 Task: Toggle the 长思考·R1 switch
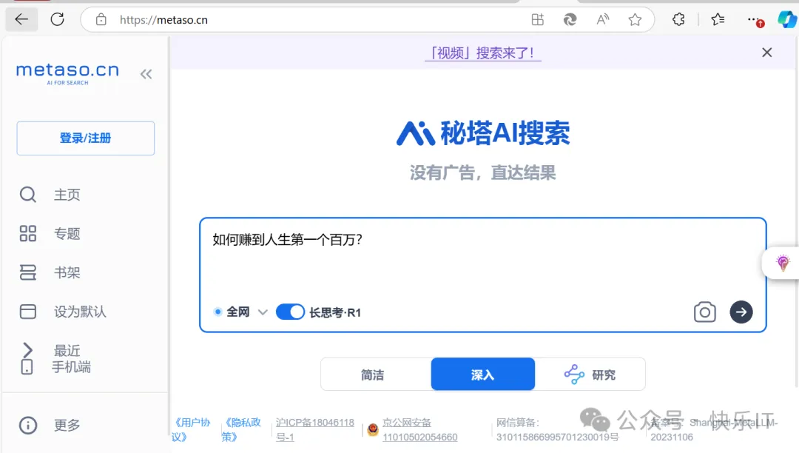(x=290, y=312)
